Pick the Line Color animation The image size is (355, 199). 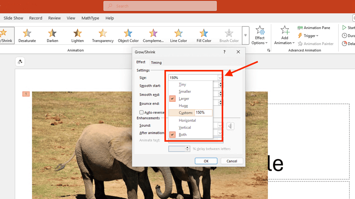click(179, 35)
